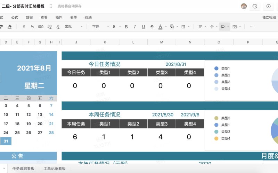Click the play presentation icon

tap(268, 6)
